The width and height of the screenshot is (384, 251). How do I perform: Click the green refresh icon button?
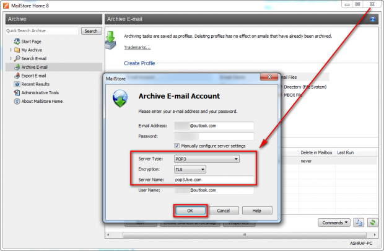(372, 222)
